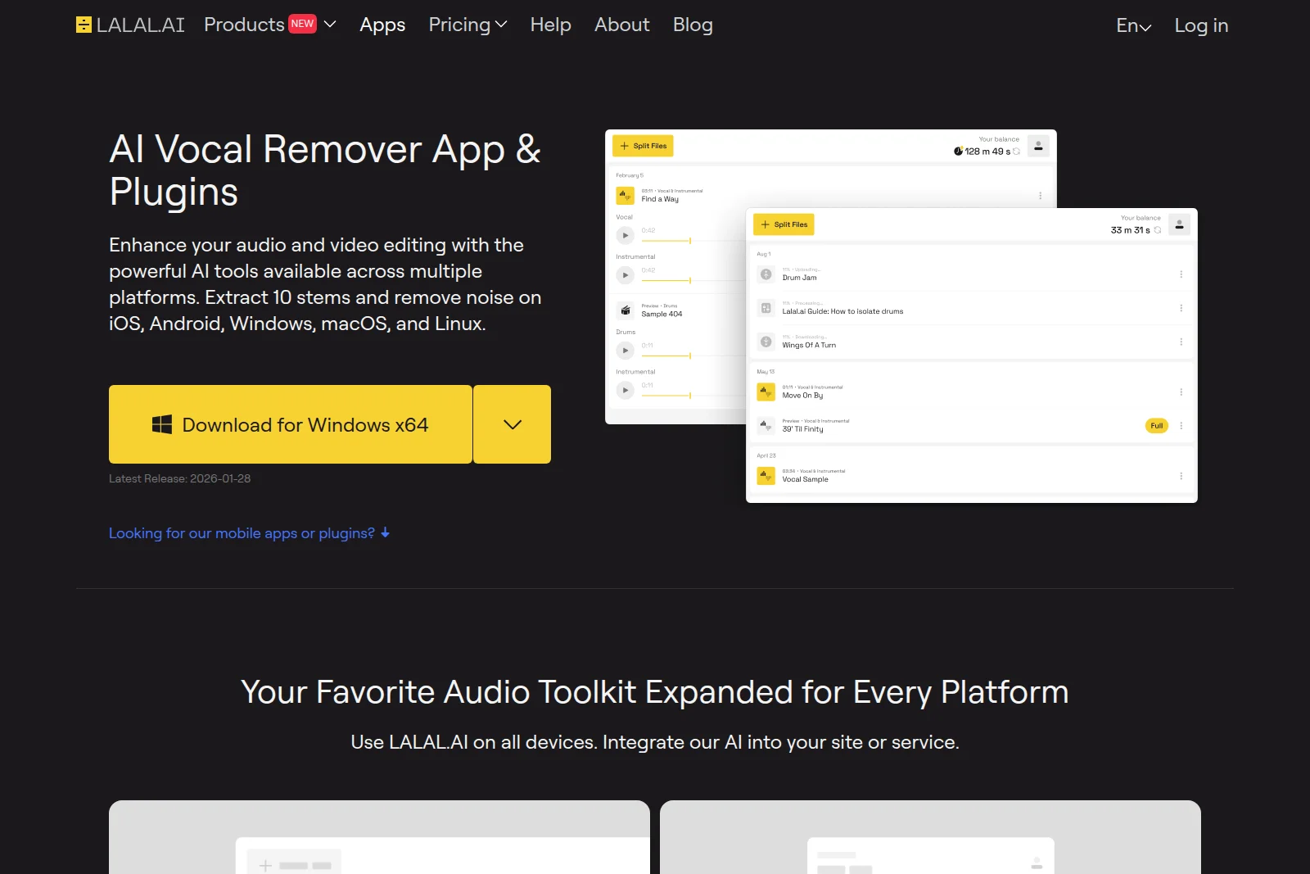Image resolution: width=1310 pixels, height=874 pixels.
Task: Click the plus icon on Split Files
Action: 765,224
